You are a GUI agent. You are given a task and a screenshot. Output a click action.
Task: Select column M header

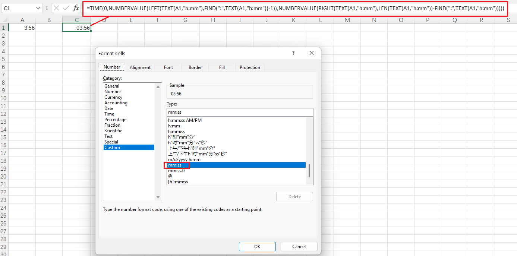point(347,20)
